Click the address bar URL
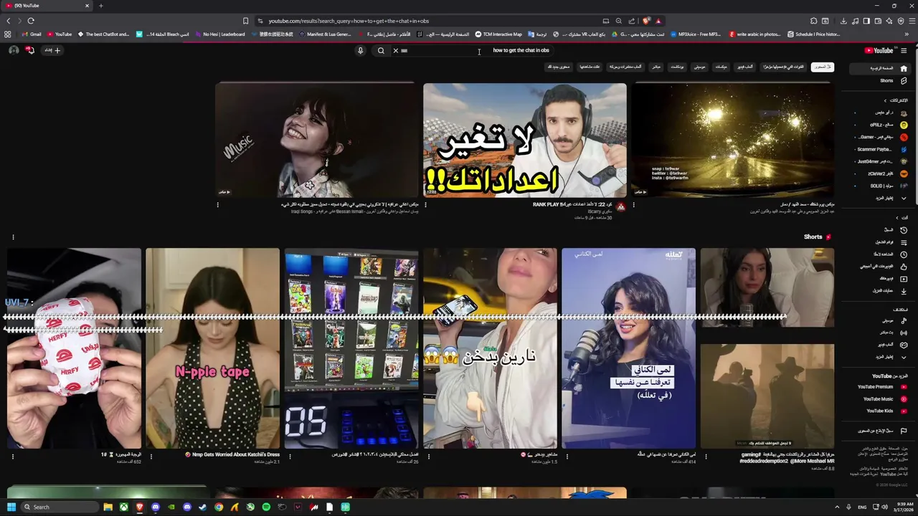Viewport: 918px width, 516px height. (x=349, y=21)
